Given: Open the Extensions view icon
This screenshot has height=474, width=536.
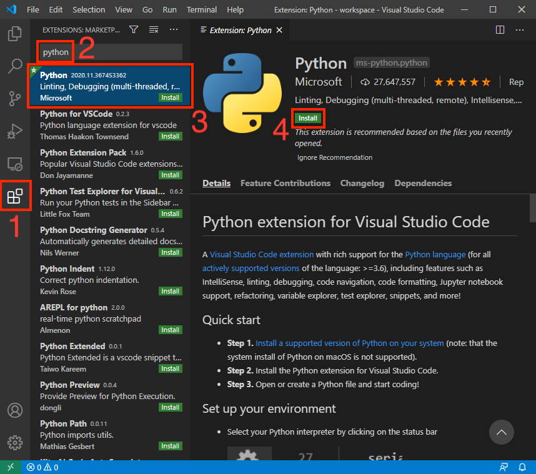Looking at the screenshot, I should click(15, 196).
